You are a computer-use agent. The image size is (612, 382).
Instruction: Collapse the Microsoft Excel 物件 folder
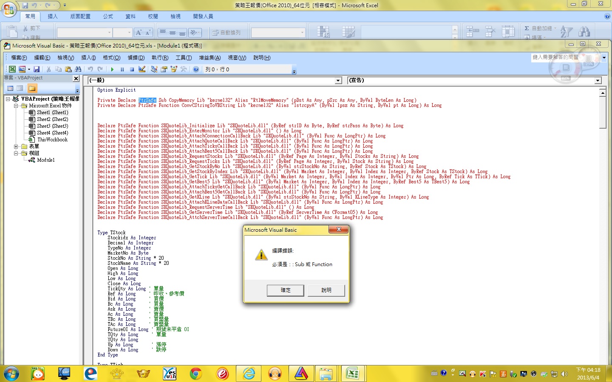(x=16, y=106)
